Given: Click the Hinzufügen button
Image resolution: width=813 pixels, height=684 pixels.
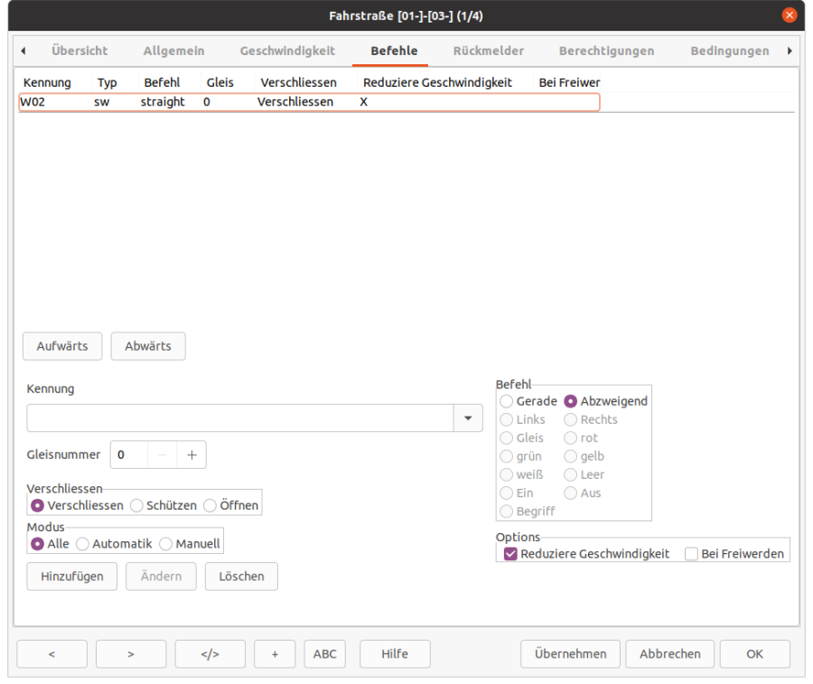Looking at the screenshot, I should pos(71,576).
